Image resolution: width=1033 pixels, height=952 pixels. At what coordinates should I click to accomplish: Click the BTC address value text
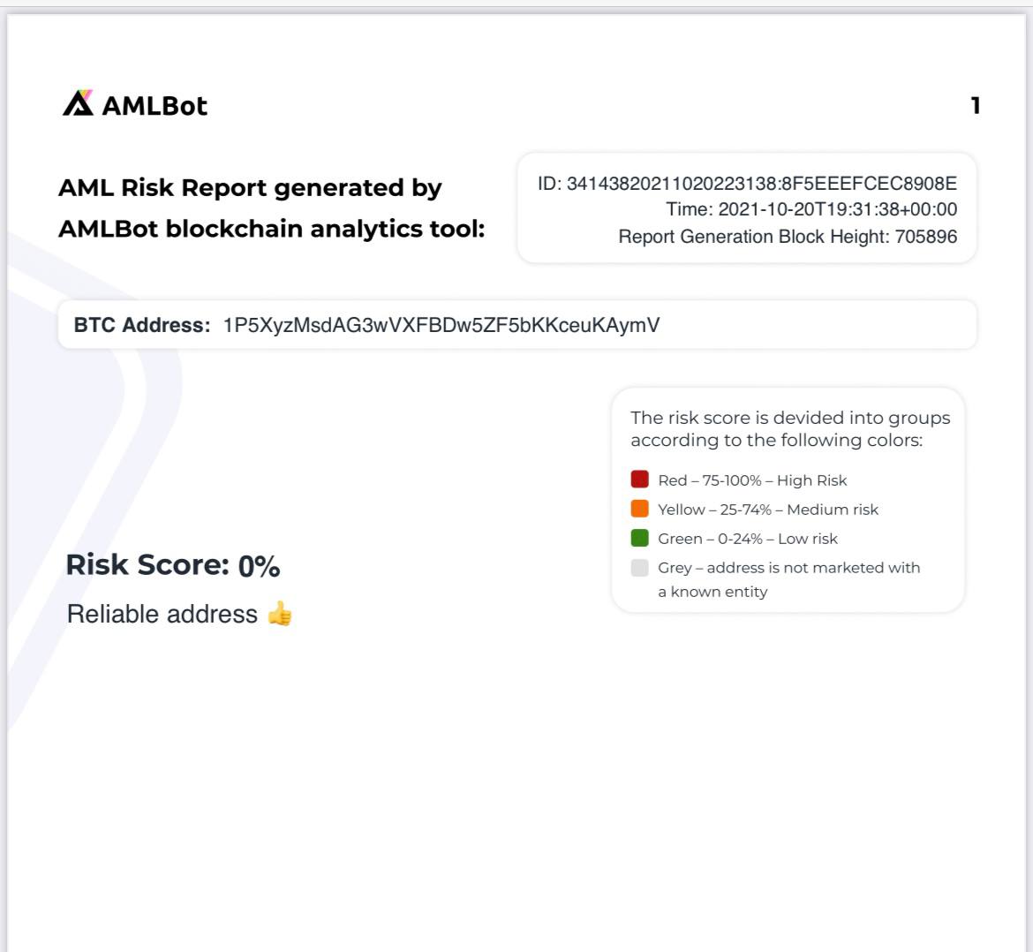[x=441, y=325]
